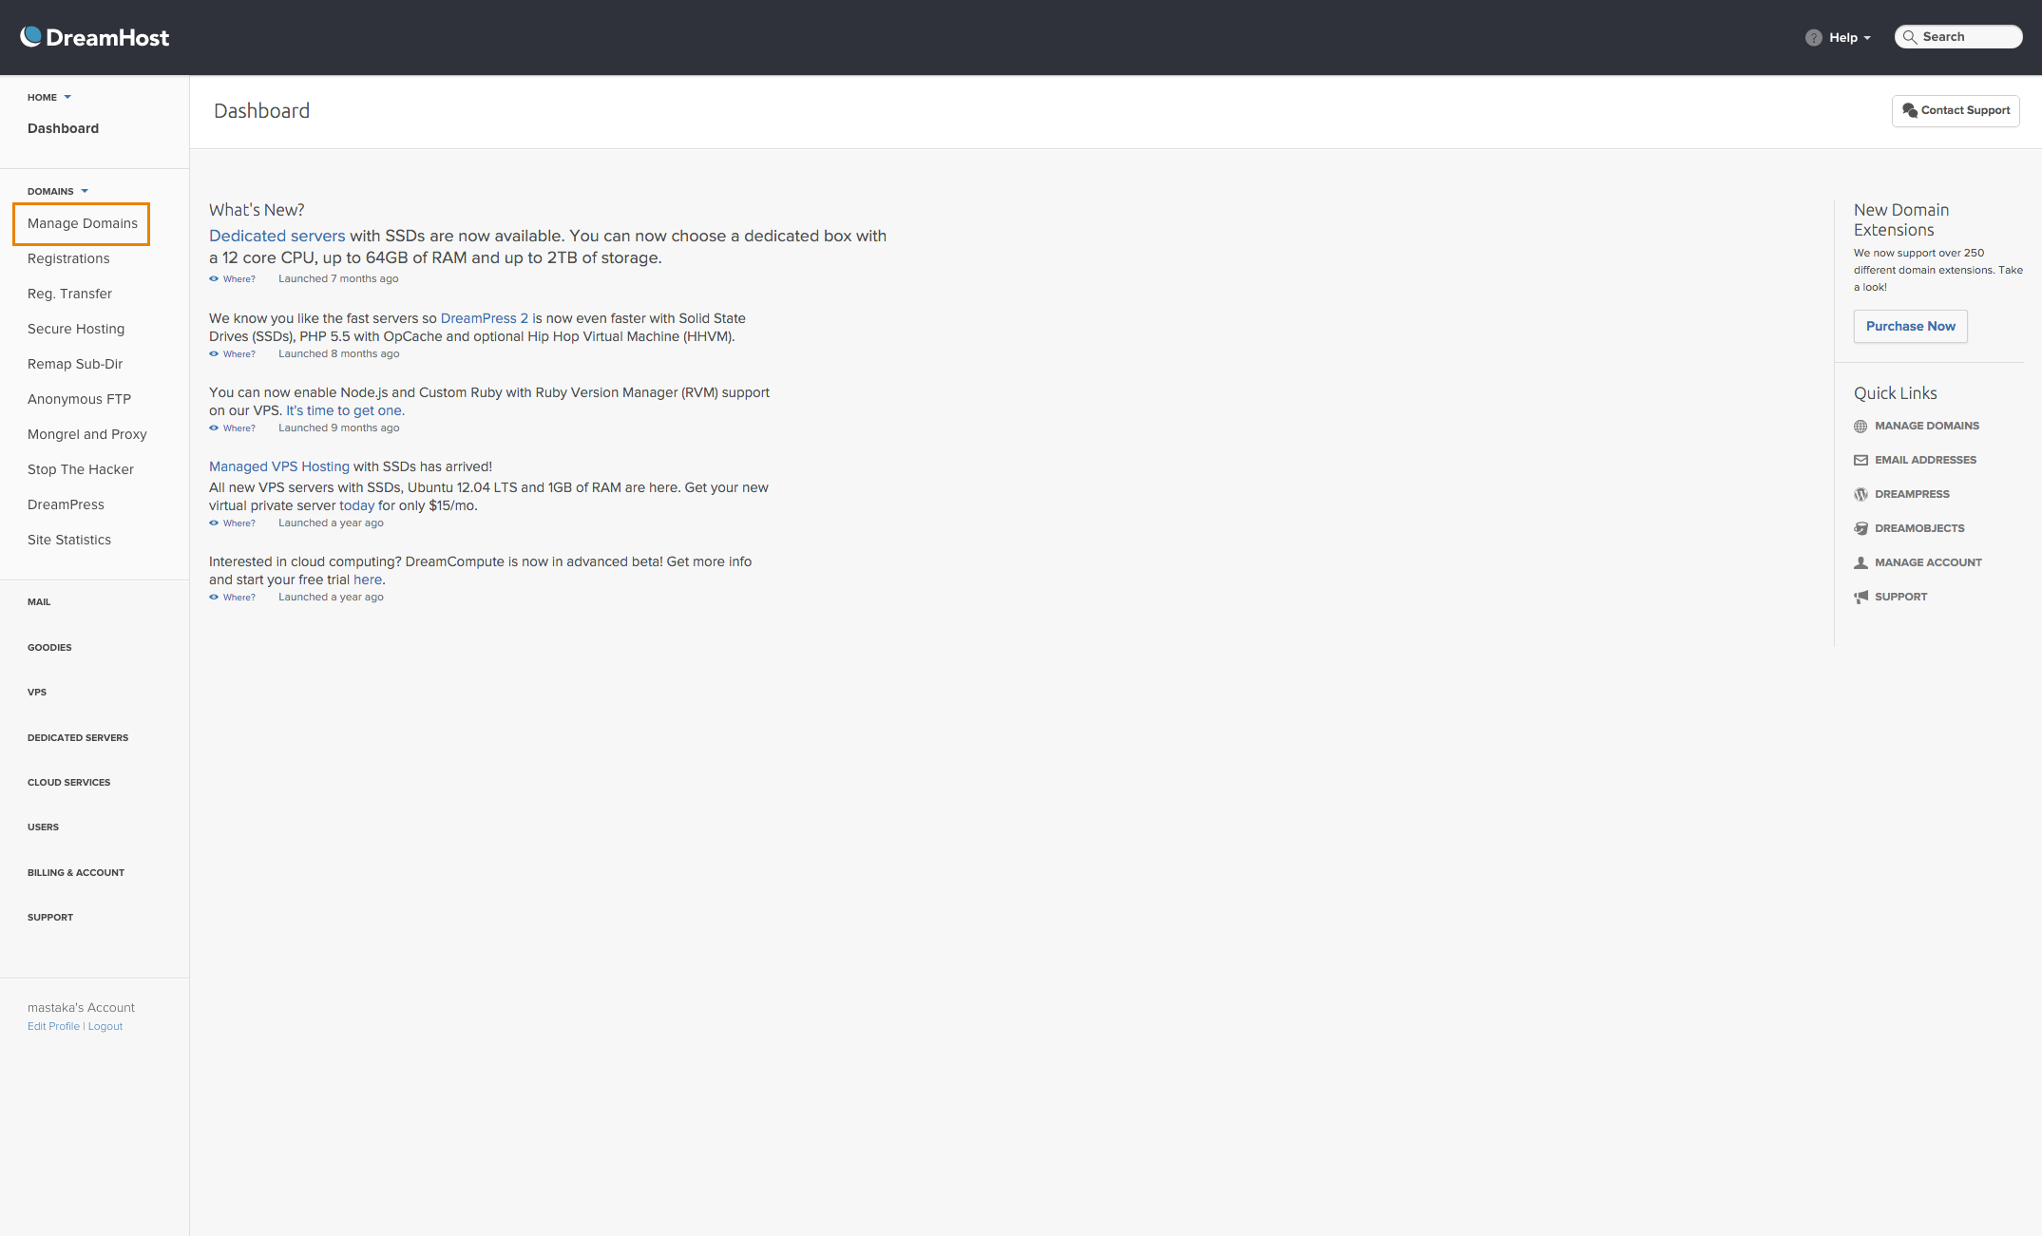Click the megaphone icon for Support quick link

(1861, 597)
